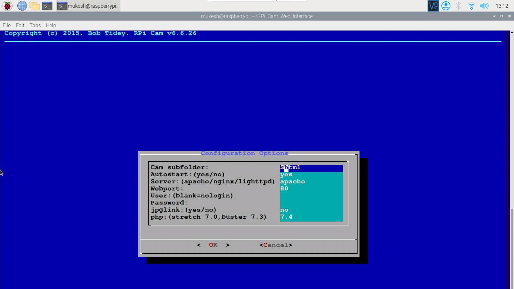Open the Edit menu
This screenshot has height=289, width=514.
pyautogui.click(x=20, y=25)
